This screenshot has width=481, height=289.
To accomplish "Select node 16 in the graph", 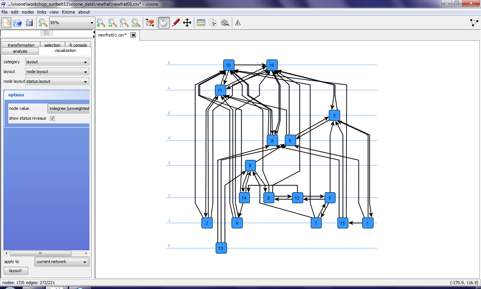I will [272, 65].
